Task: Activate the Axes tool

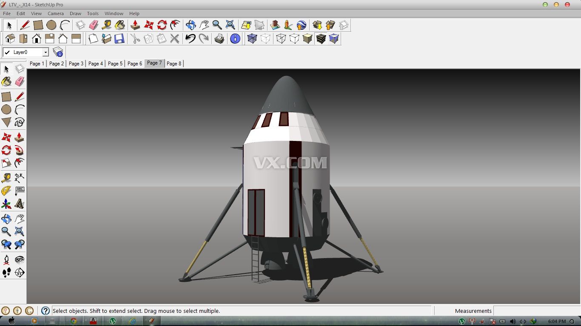Action: pyautogui.click(x=6, y=204)
